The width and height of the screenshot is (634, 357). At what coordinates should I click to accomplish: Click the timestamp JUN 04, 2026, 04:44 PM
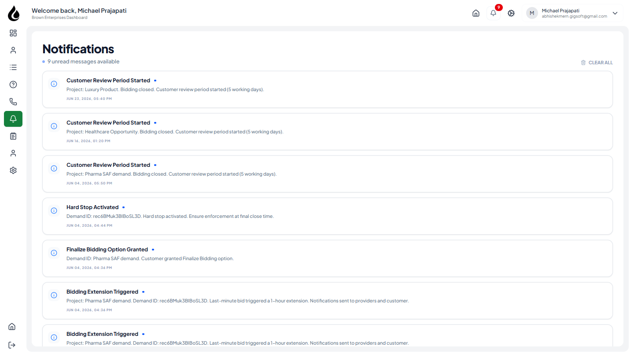pos(89,225)
